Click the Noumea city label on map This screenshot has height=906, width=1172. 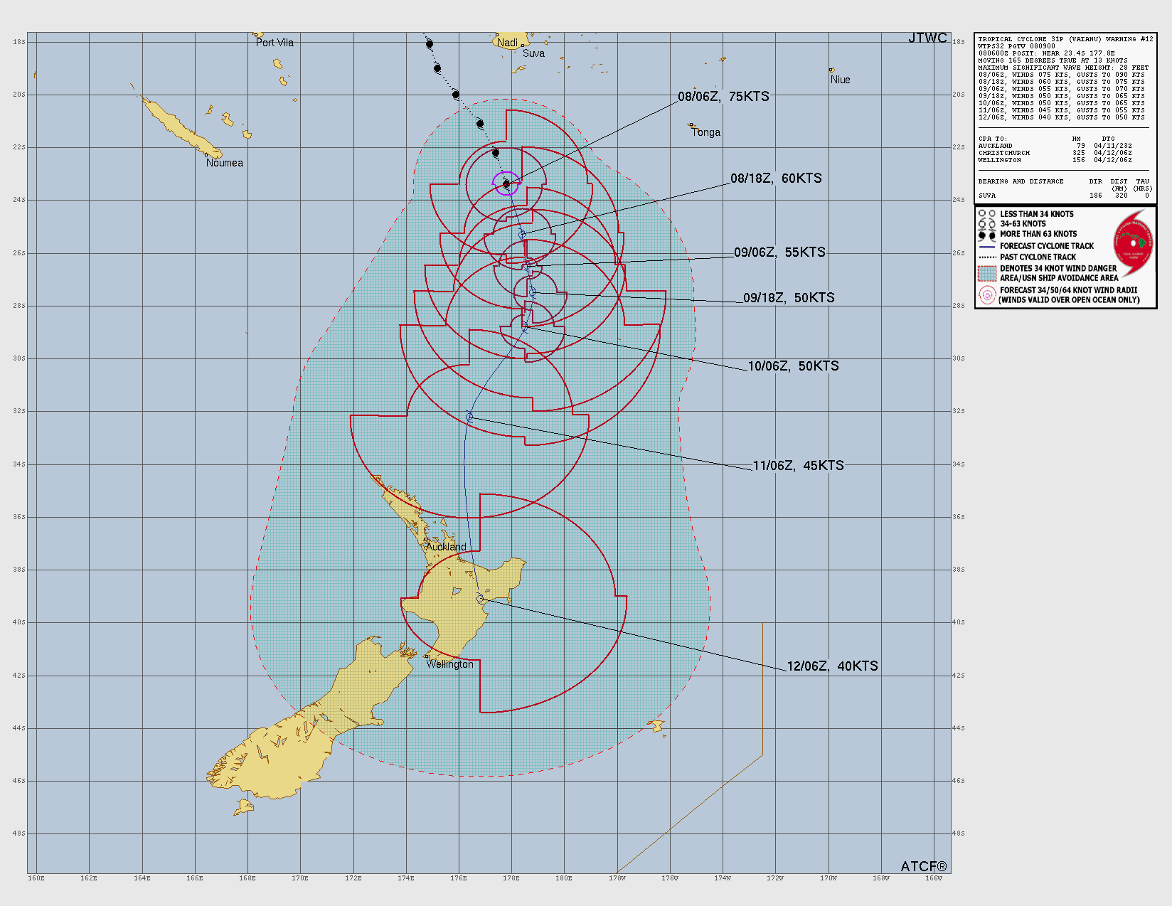pos(224,163)
